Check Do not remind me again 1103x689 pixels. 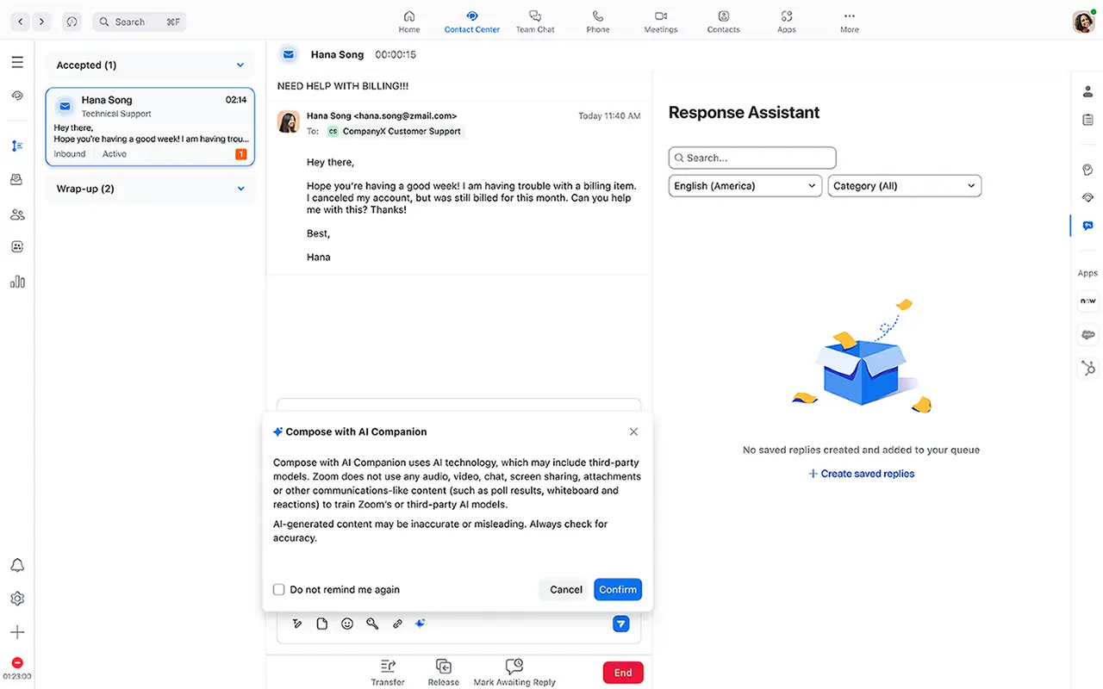click(x=279, y=590)
